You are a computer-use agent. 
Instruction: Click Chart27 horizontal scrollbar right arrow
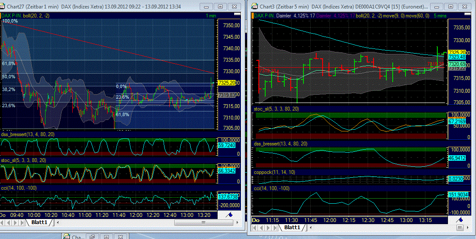tap(238, 222)
